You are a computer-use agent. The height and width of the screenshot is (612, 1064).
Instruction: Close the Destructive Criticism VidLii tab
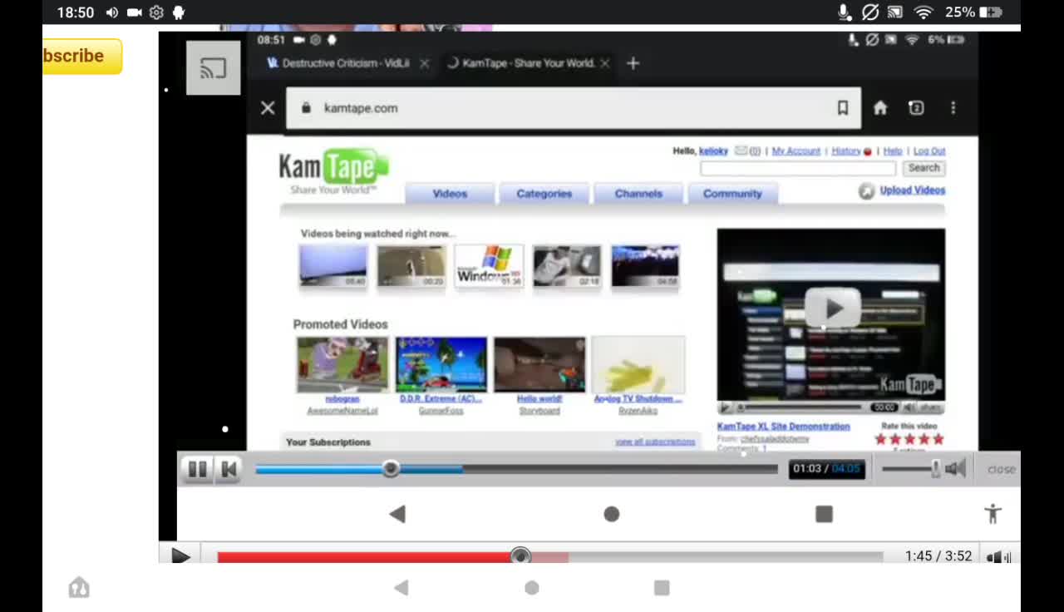424,63
